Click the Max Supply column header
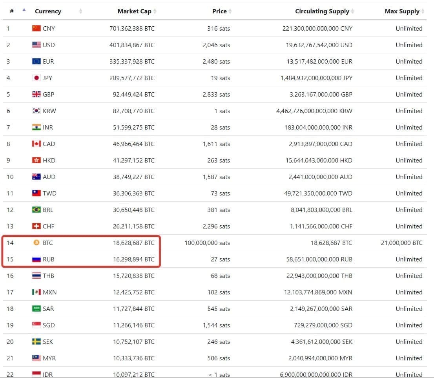The height and width of the screenshot is (378, 434). tap(402, 11)
